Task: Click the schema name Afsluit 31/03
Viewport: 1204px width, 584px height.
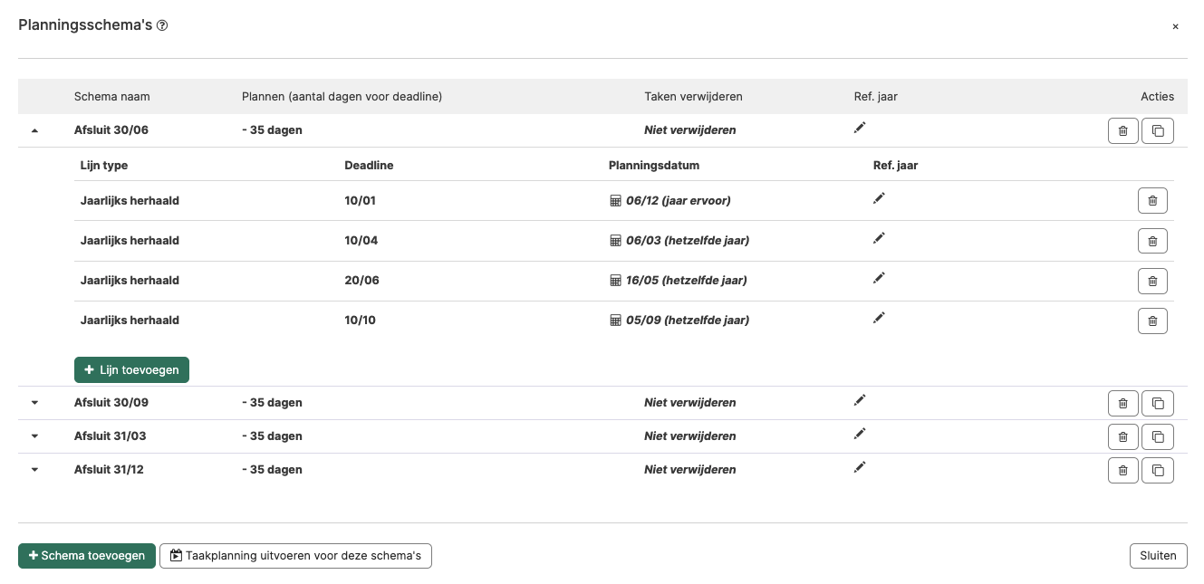Action: point(111,436)
